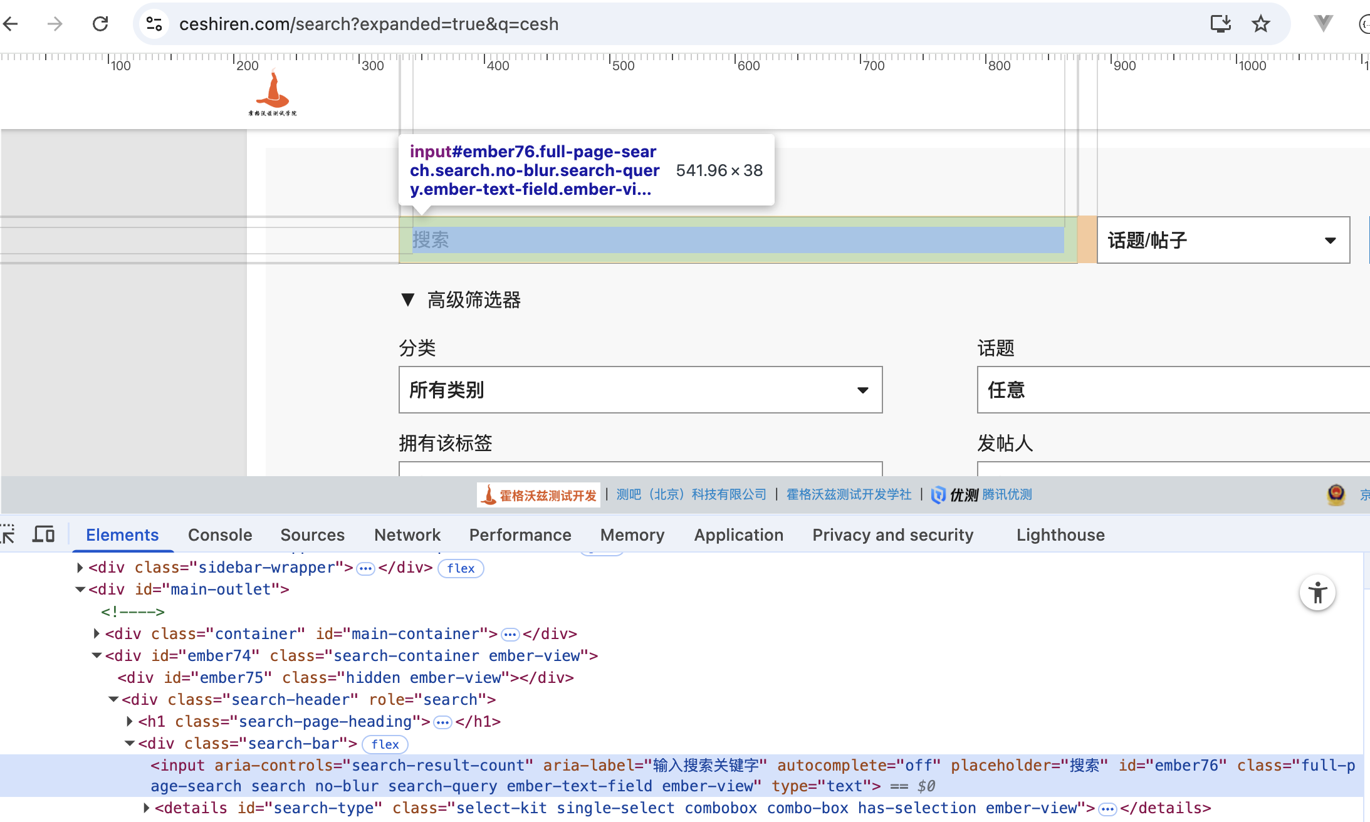Screen dimensions: 1370x822
Task: Open the 测吧（北京）科技有限公司 link
Action: pos(691,494)
